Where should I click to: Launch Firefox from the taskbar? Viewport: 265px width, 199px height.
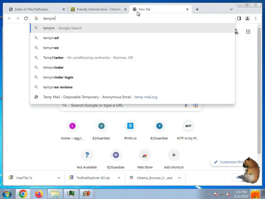39,194
